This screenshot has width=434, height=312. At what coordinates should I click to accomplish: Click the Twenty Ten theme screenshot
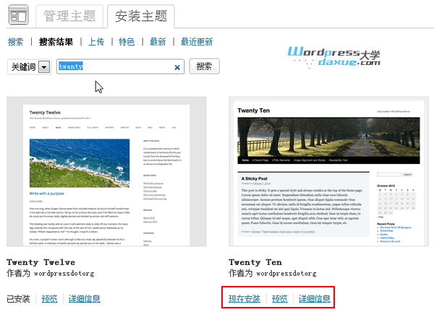click(x=325, y=173)
